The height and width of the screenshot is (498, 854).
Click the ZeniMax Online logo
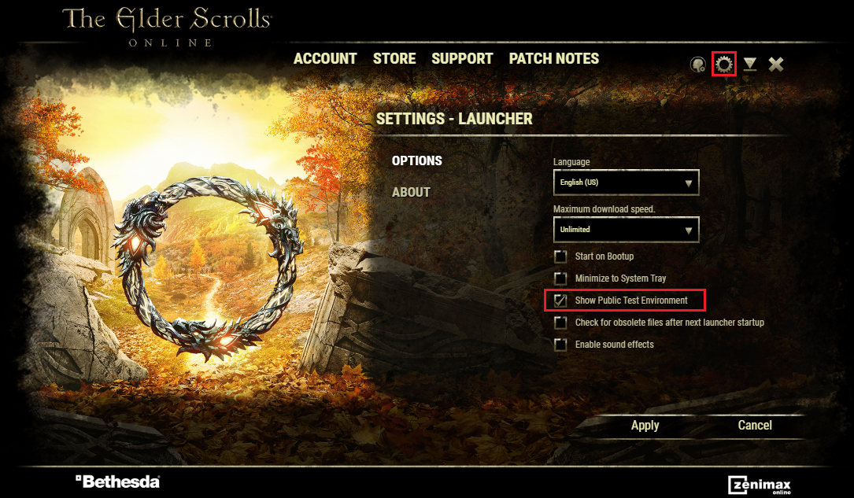(x=760, y=485)
